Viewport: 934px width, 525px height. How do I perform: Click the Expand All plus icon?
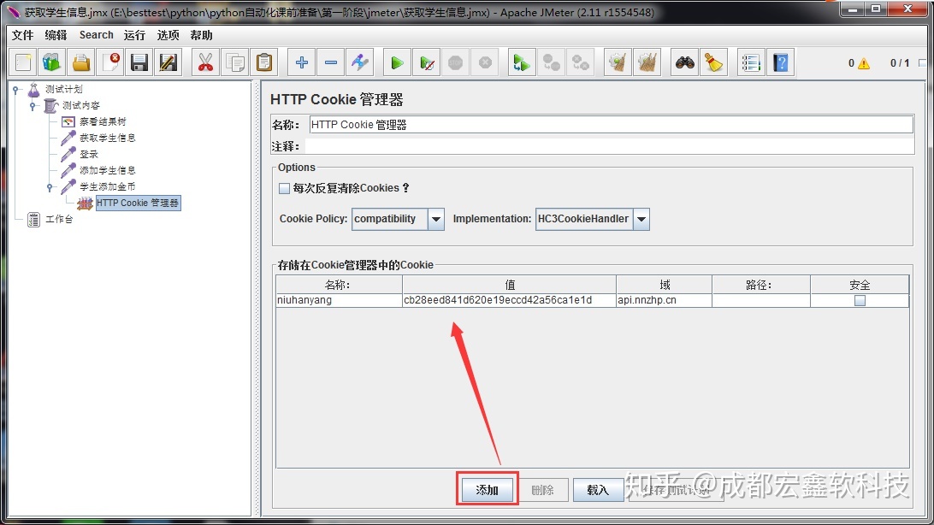tap(301, 62)
